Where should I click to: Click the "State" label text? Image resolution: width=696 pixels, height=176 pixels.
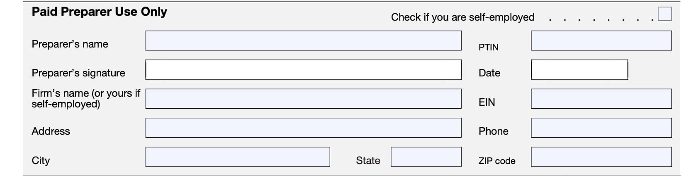[x=368, y=160]
